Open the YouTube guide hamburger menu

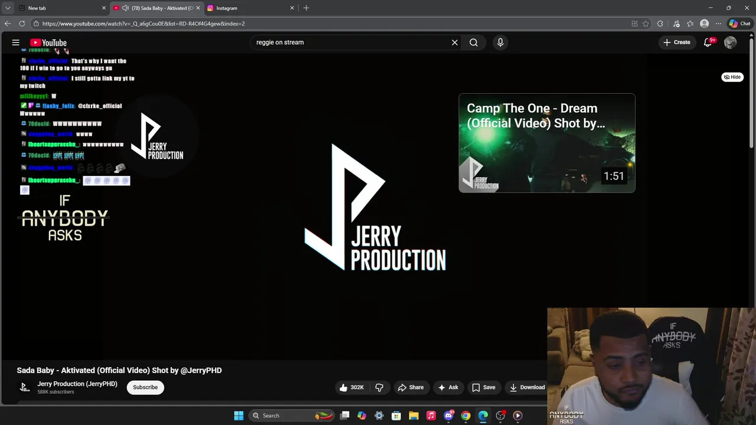16,42
